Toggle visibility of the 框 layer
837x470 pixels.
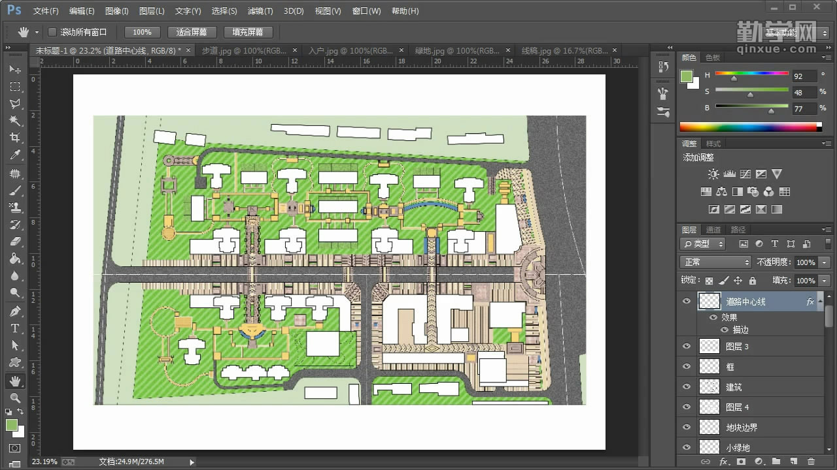pos(687,367)
